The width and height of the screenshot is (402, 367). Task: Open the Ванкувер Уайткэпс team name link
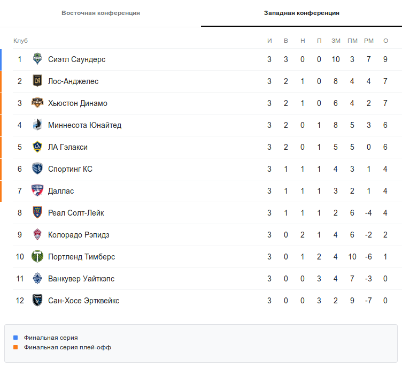81,279
